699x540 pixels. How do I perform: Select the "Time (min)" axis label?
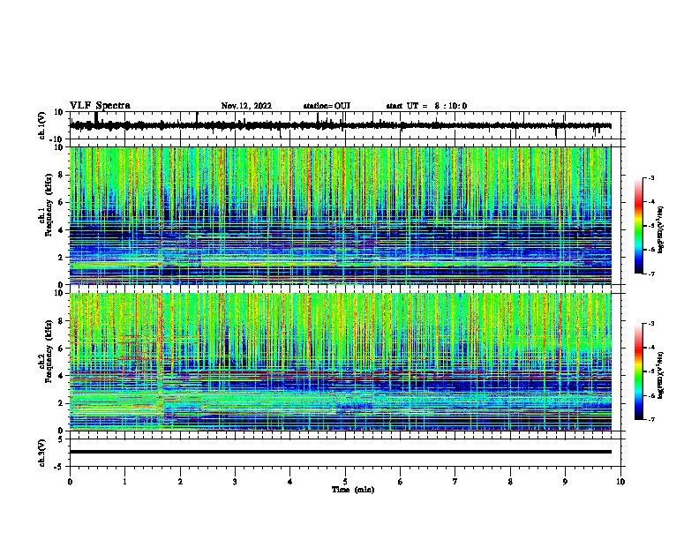coord(353,490)
